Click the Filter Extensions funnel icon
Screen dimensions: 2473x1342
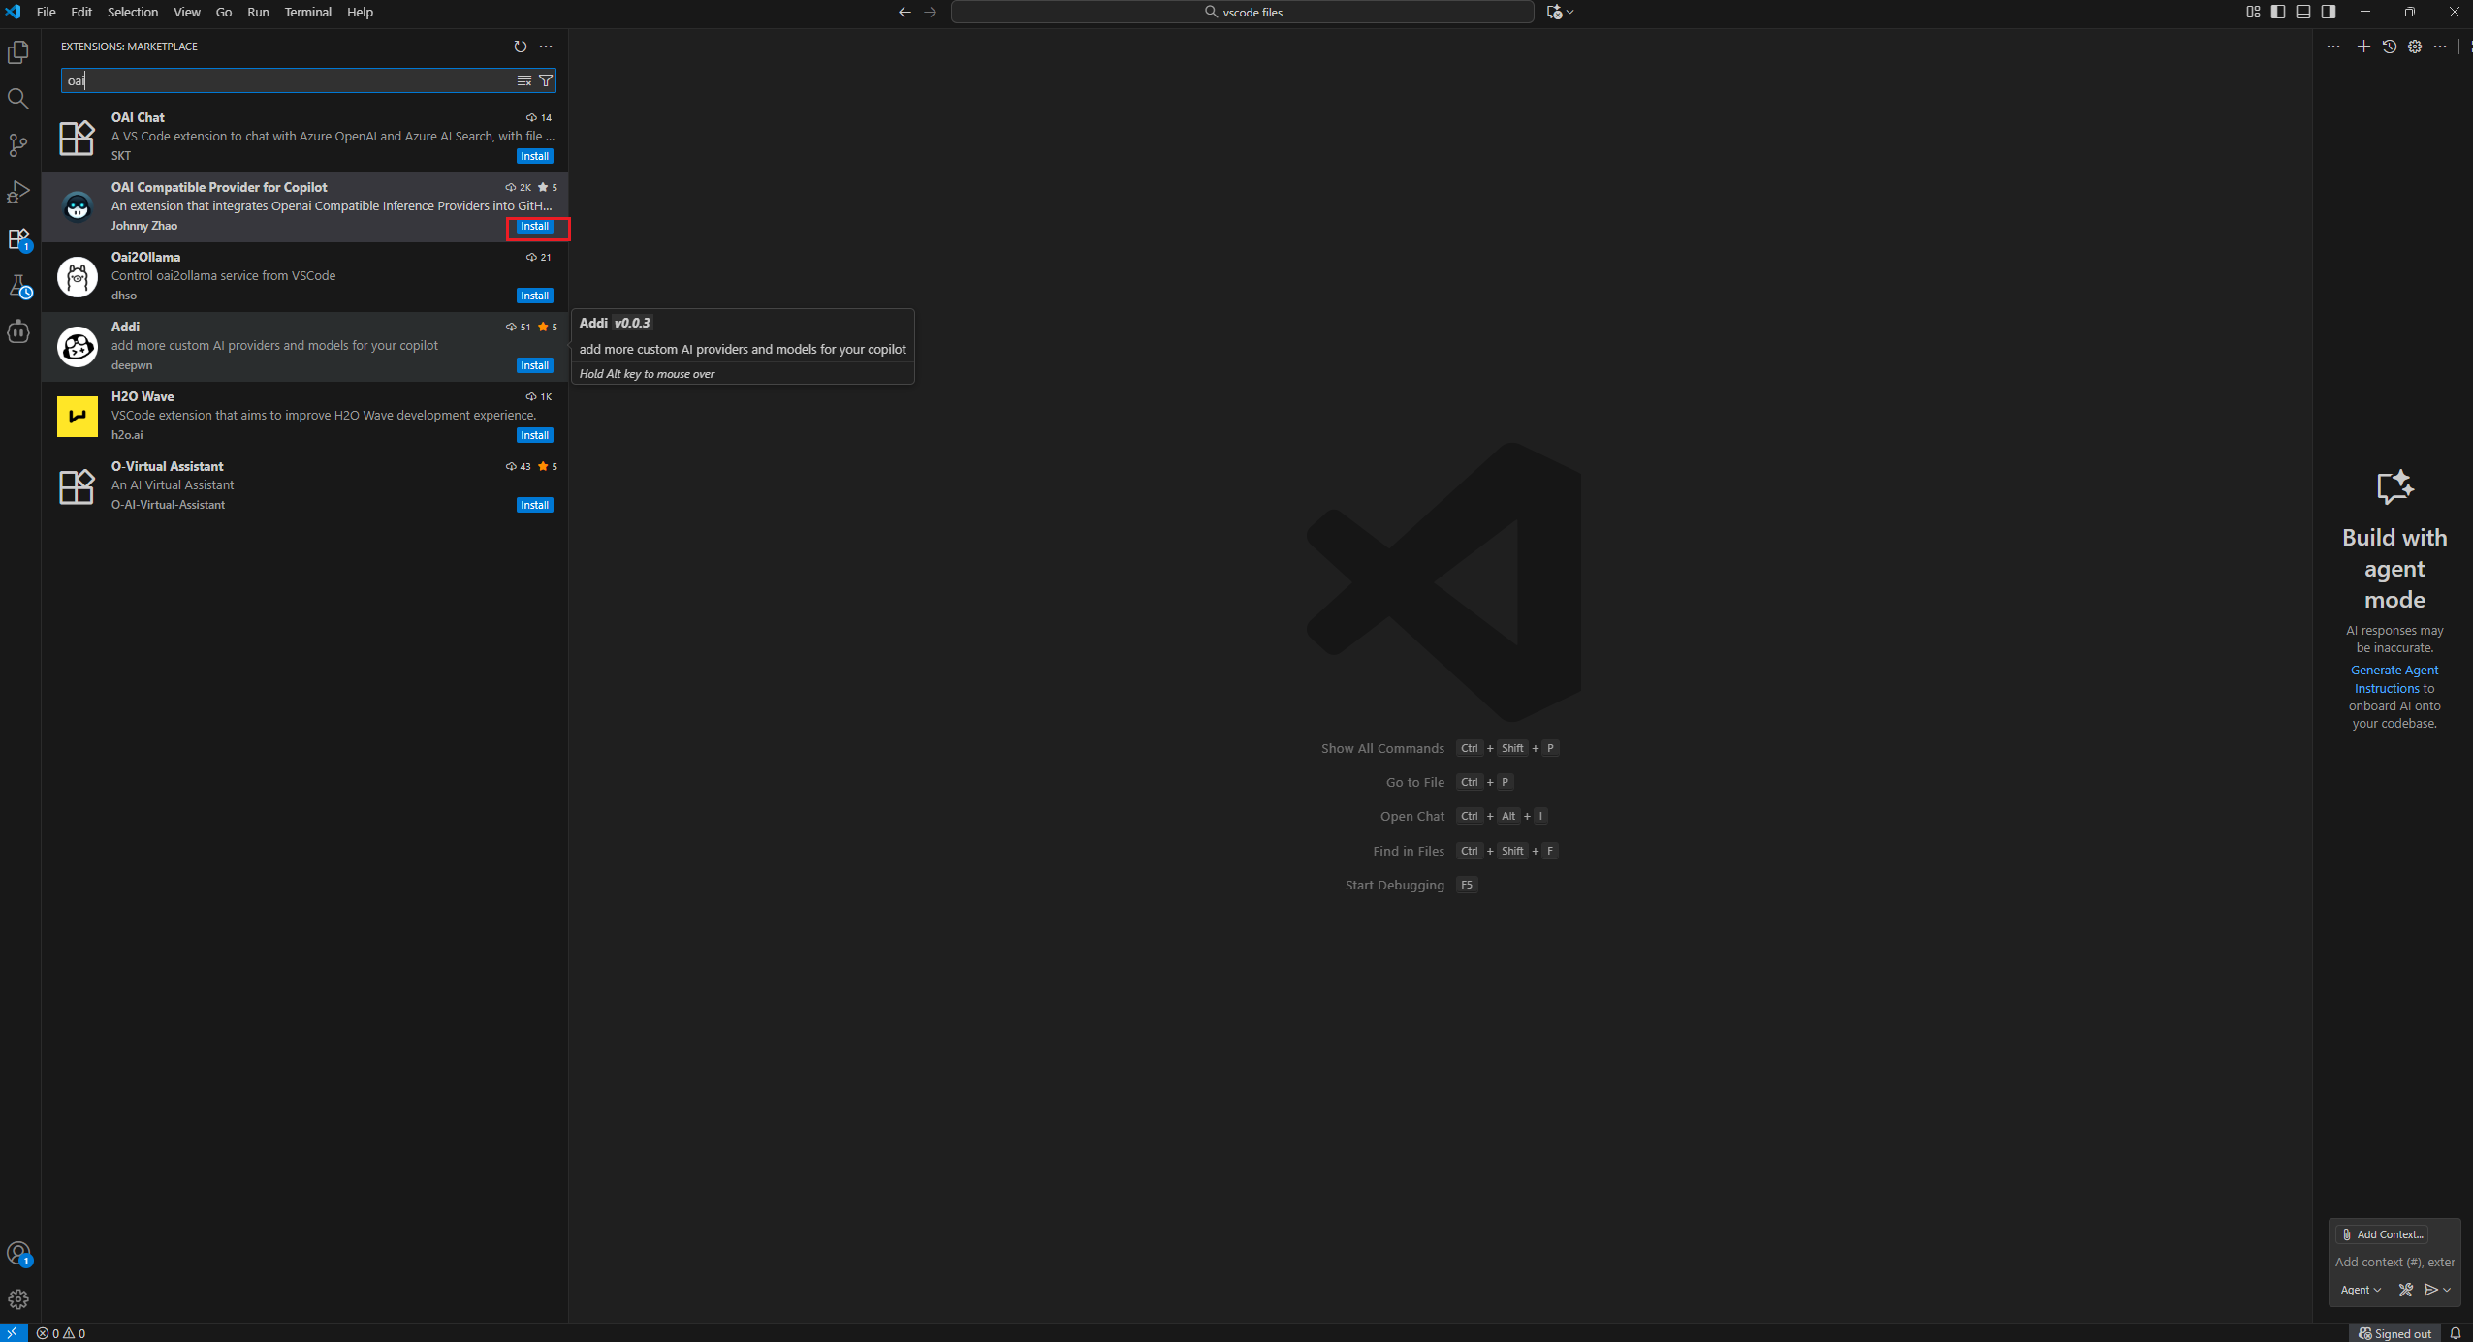tap(546, 80)
